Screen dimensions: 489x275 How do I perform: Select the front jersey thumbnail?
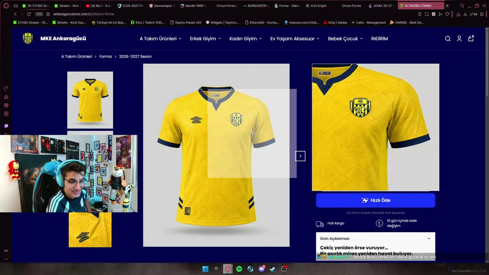[90, 100]
